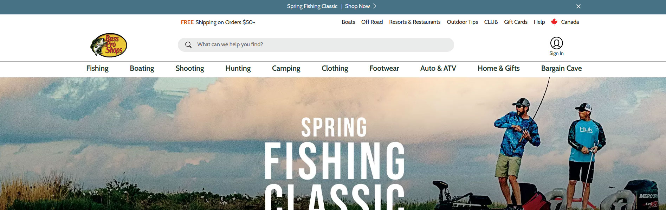Click the Bass Pro Shops logo
The height and width of the screenshot is (210, 666).
(x=109, y=45)
